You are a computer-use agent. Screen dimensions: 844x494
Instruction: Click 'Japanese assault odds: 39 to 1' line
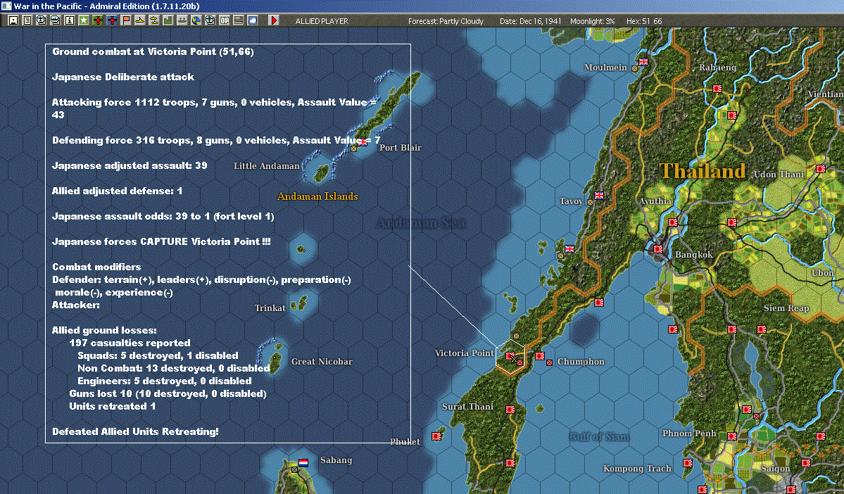pos(163,216)
